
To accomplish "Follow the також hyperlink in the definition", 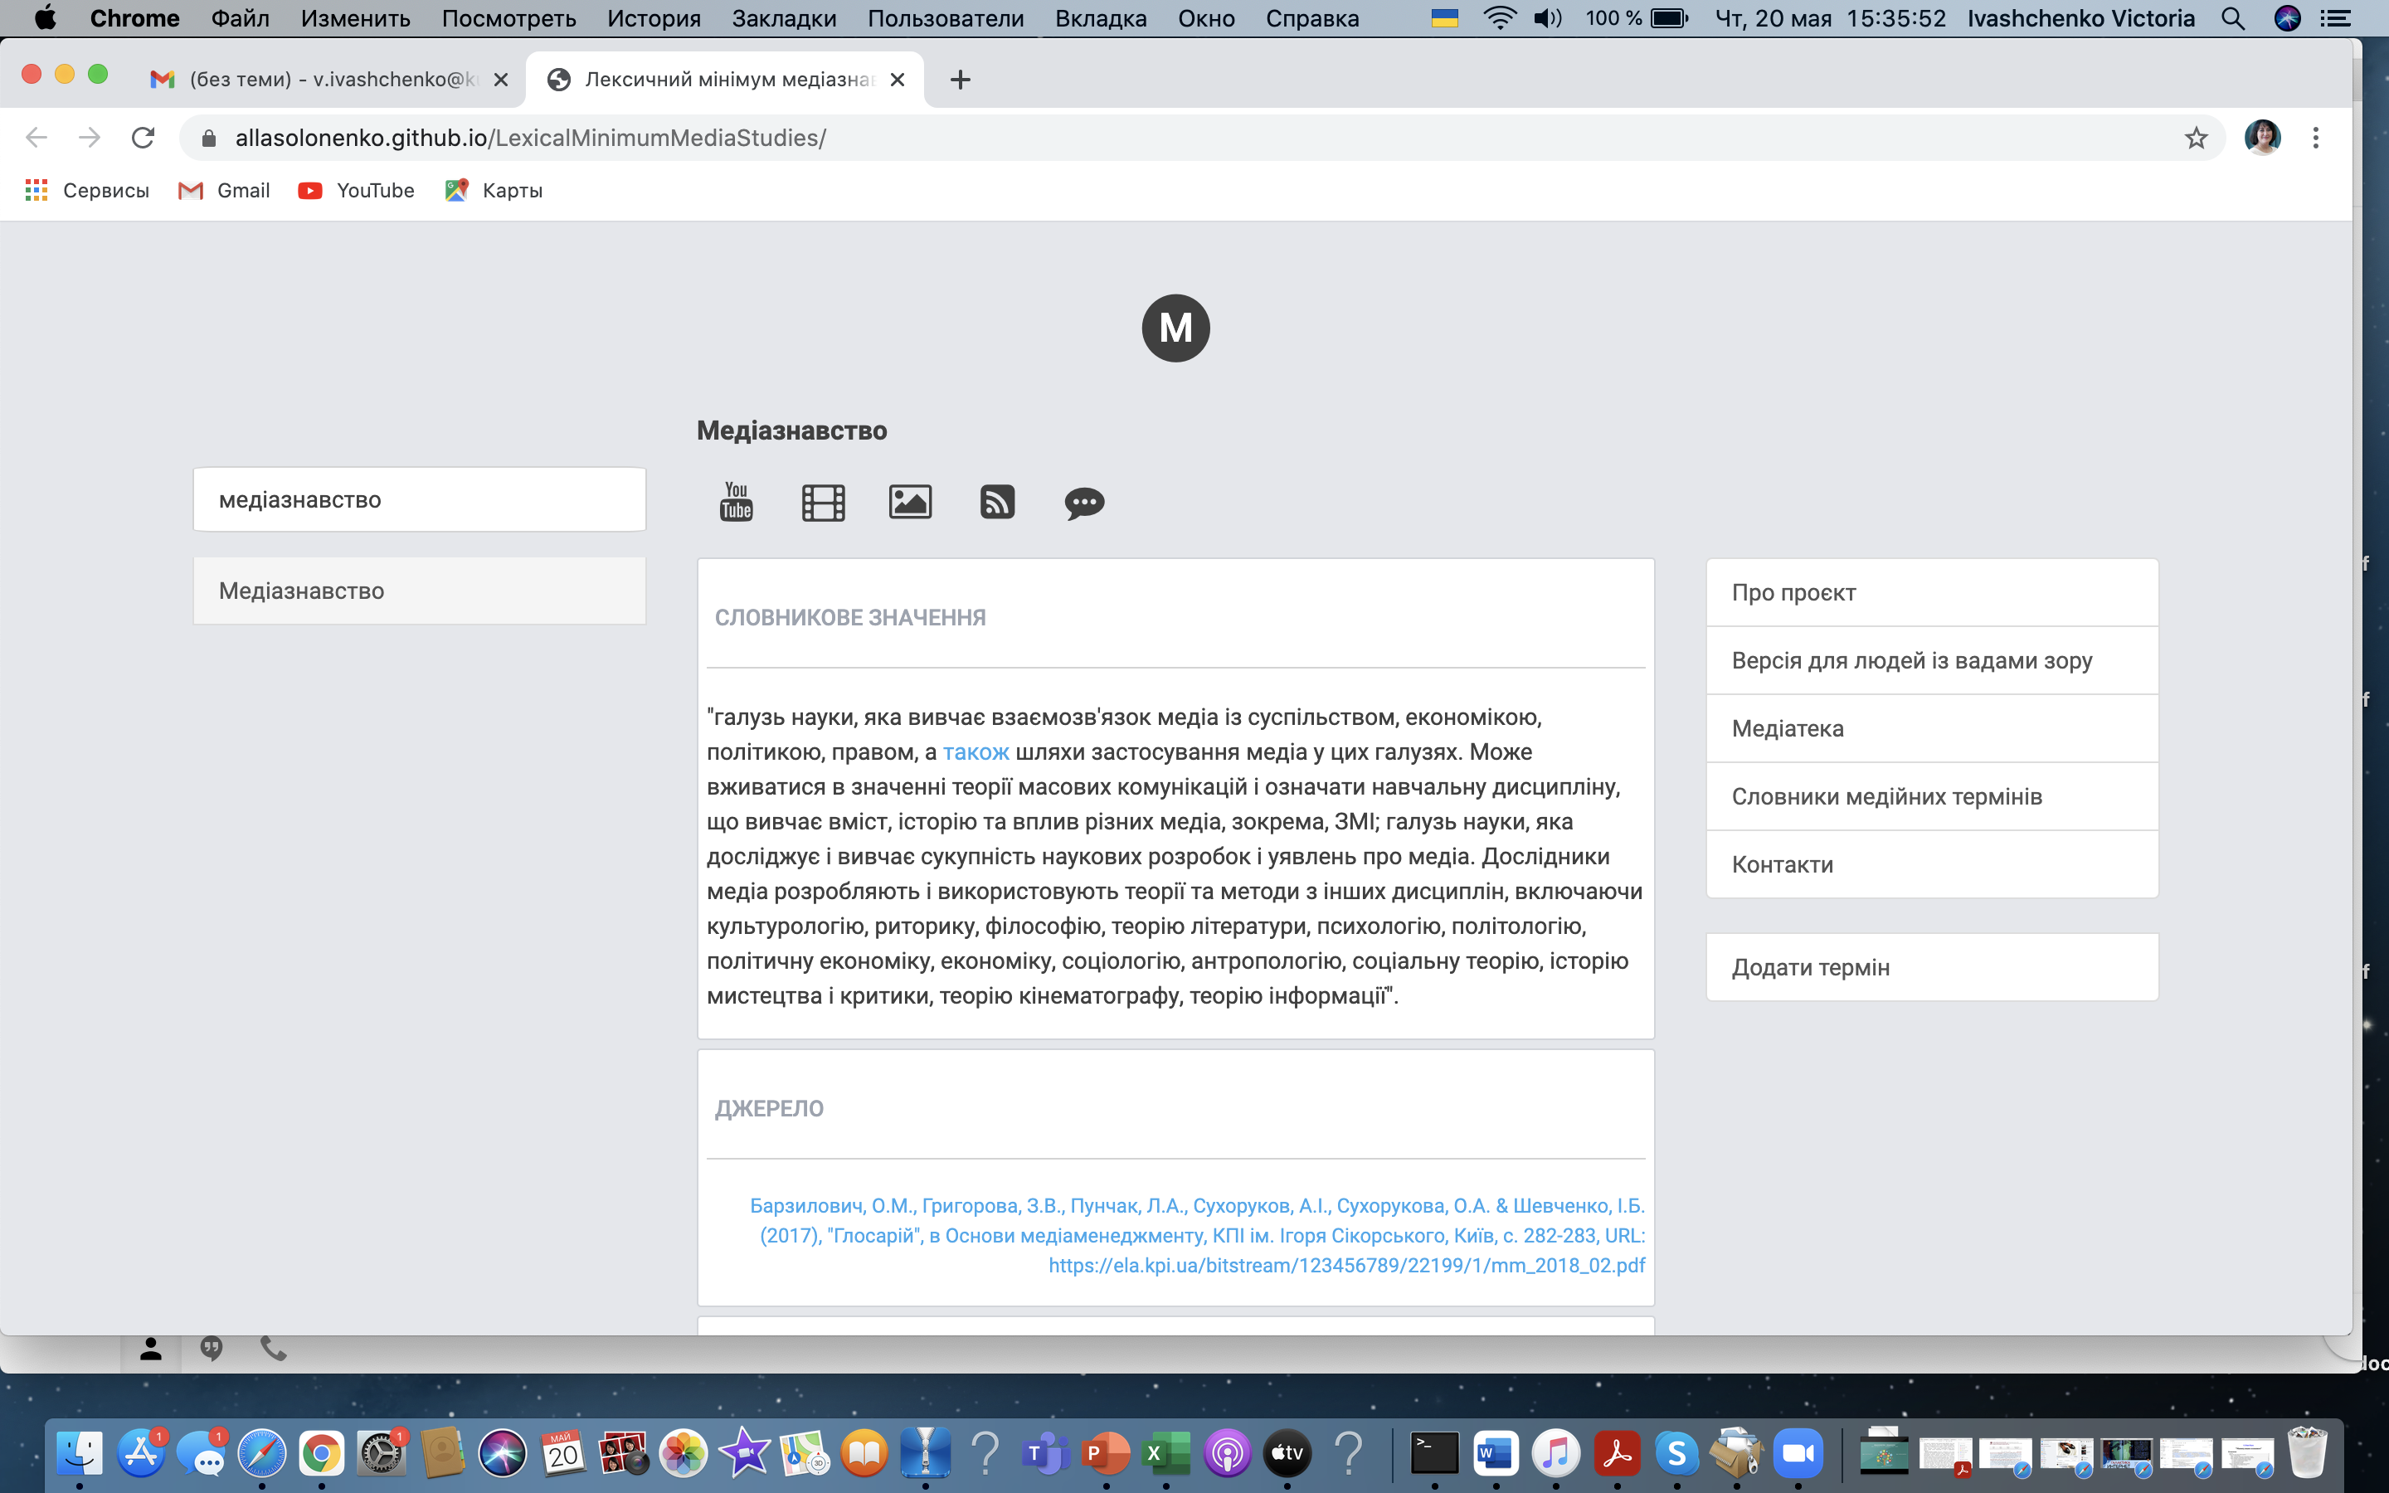I will [x=976, y=752].
